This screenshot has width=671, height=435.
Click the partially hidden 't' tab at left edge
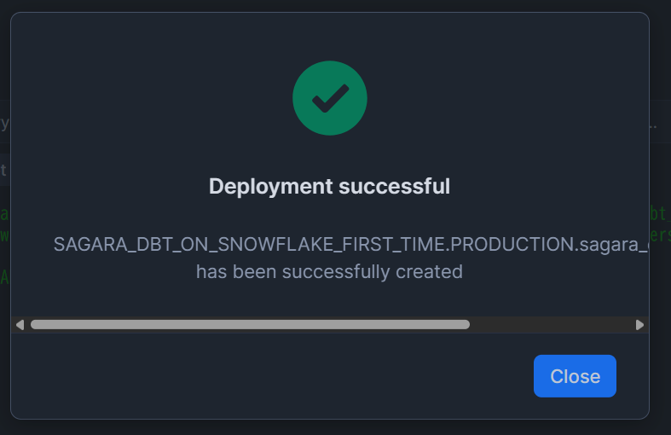point(3,170)
